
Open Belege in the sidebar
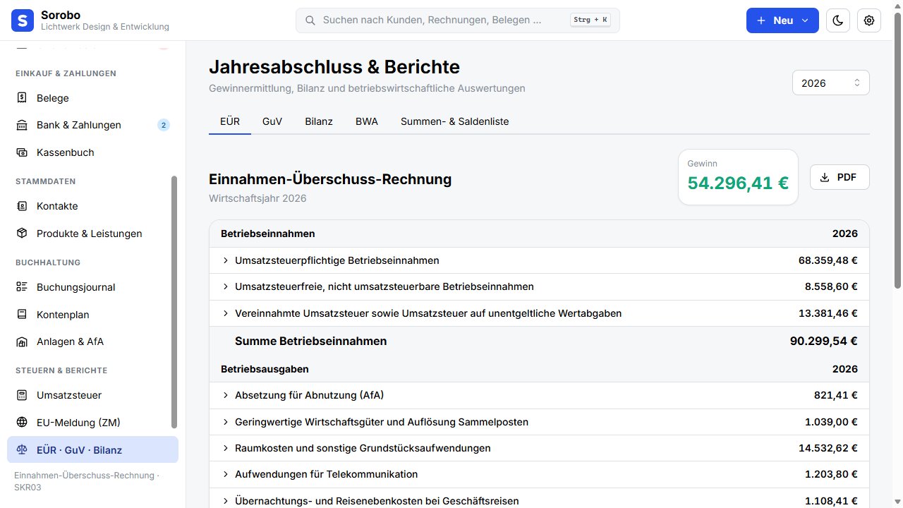click(92, 98)
